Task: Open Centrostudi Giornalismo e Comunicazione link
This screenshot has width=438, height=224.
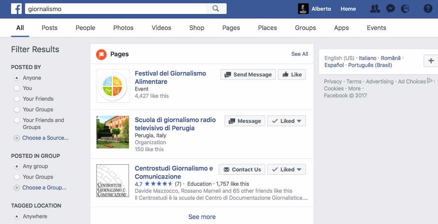Action: click(174, 172)
